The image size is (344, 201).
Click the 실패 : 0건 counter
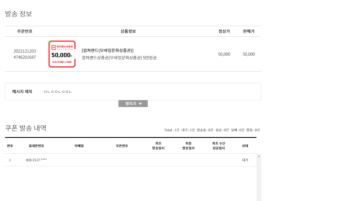[238, 130]
